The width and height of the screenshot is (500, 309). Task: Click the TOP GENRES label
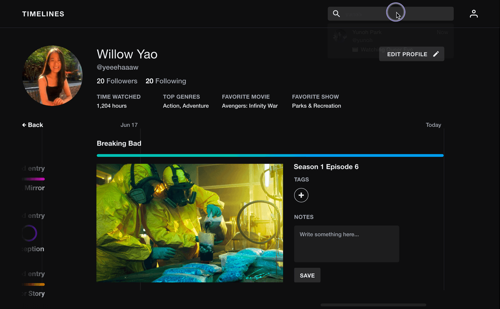(x=182, y=96)
